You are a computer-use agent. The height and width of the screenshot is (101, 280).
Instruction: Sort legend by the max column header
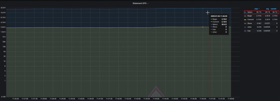(x=256, y=9)
